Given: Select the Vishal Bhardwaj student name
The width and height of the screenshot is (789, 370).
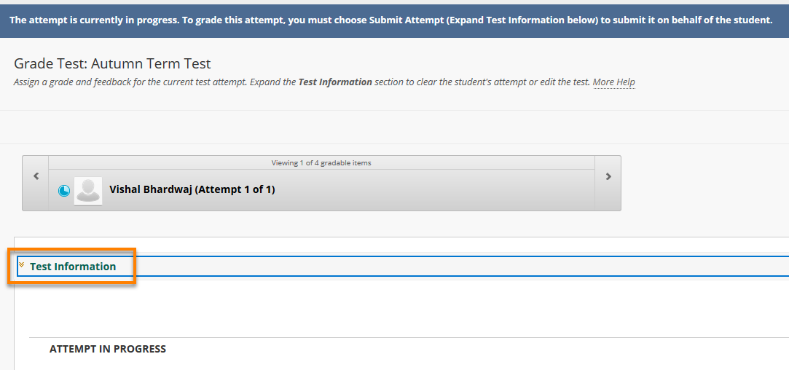Looking at the screenshot, I should tap(151, 189).
